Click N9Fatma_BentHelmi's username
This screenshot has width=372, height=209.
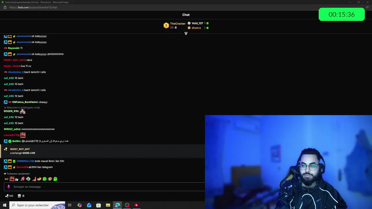(25, 102)
